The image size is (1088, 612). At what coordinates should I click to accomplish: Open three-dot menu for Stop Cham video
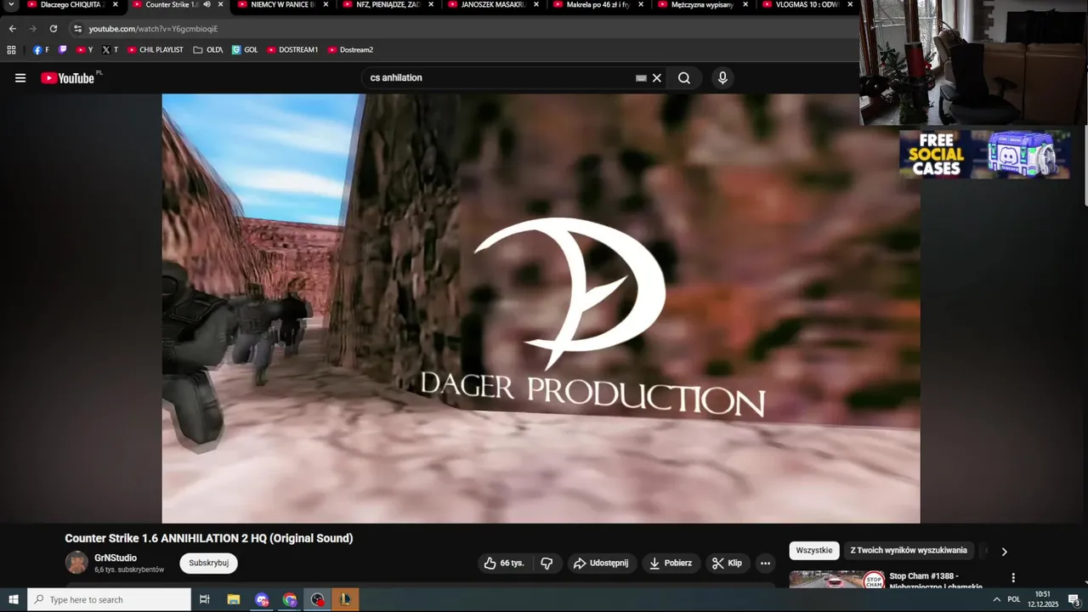pyautogui.click(x=1013, y=578)
